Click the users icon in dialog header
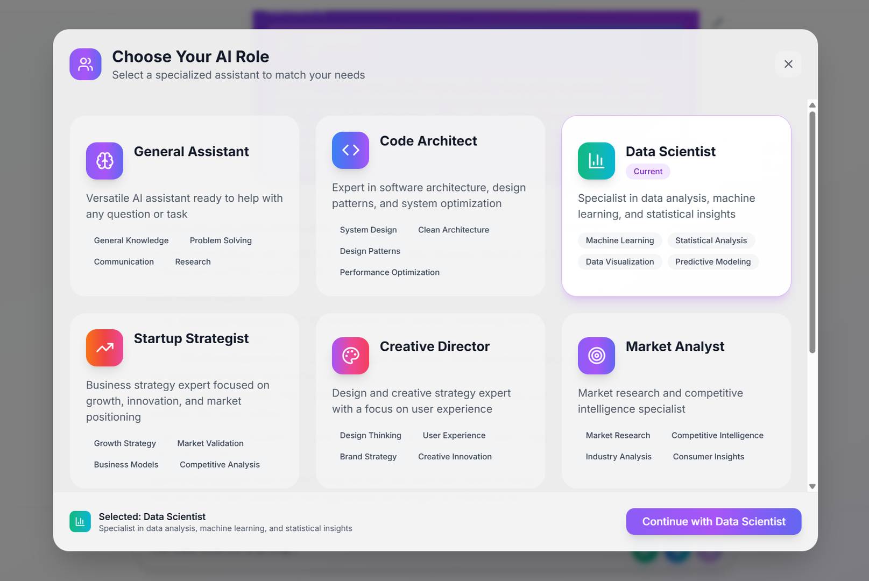The image size is (869, 581). (x=86, y=65)
